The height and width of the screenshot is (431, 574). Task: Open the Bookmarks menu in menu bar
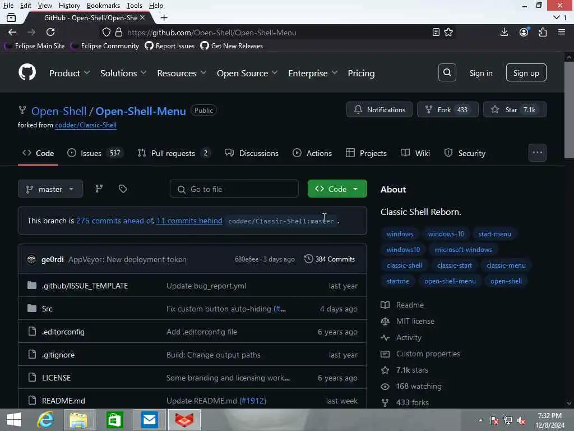click(x=103, y=6)
